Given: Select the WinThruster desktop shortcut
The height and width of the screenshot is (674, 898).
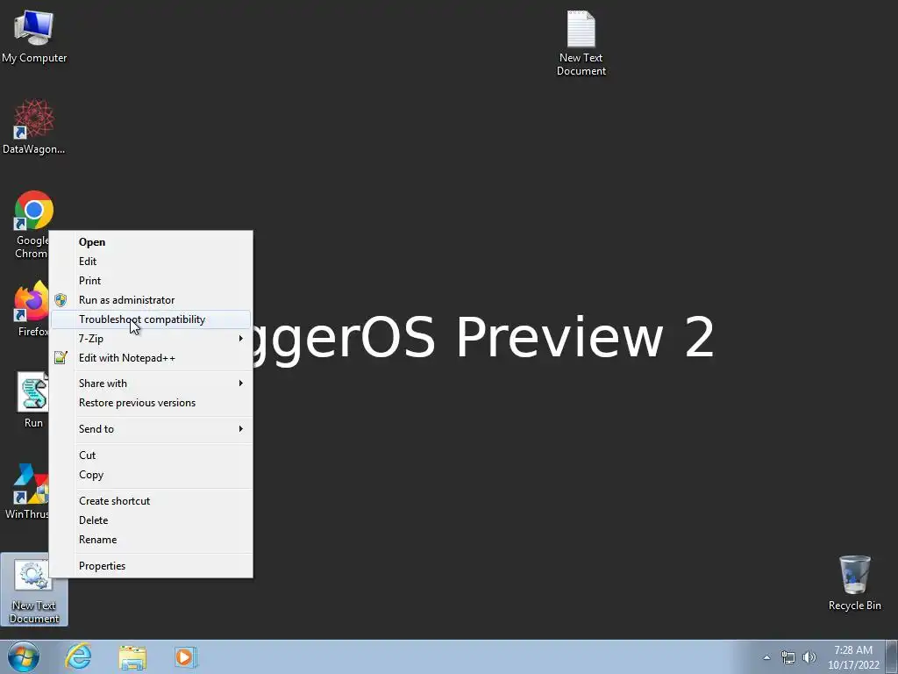Looking at the screenshot, I should 27,491.
